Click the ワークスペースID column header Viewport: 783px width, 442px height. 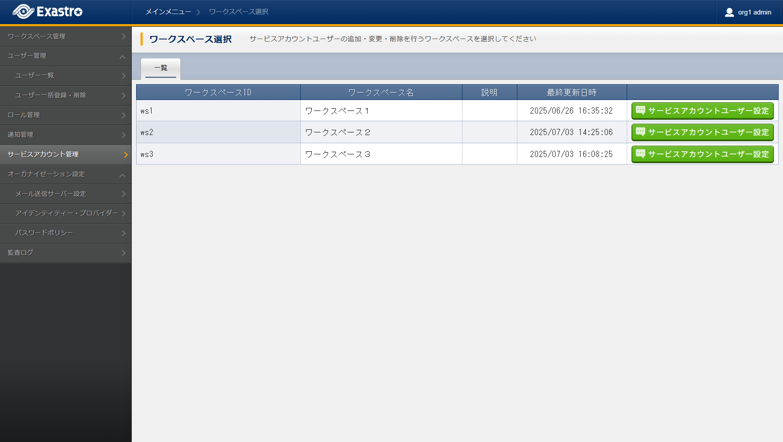218,93
